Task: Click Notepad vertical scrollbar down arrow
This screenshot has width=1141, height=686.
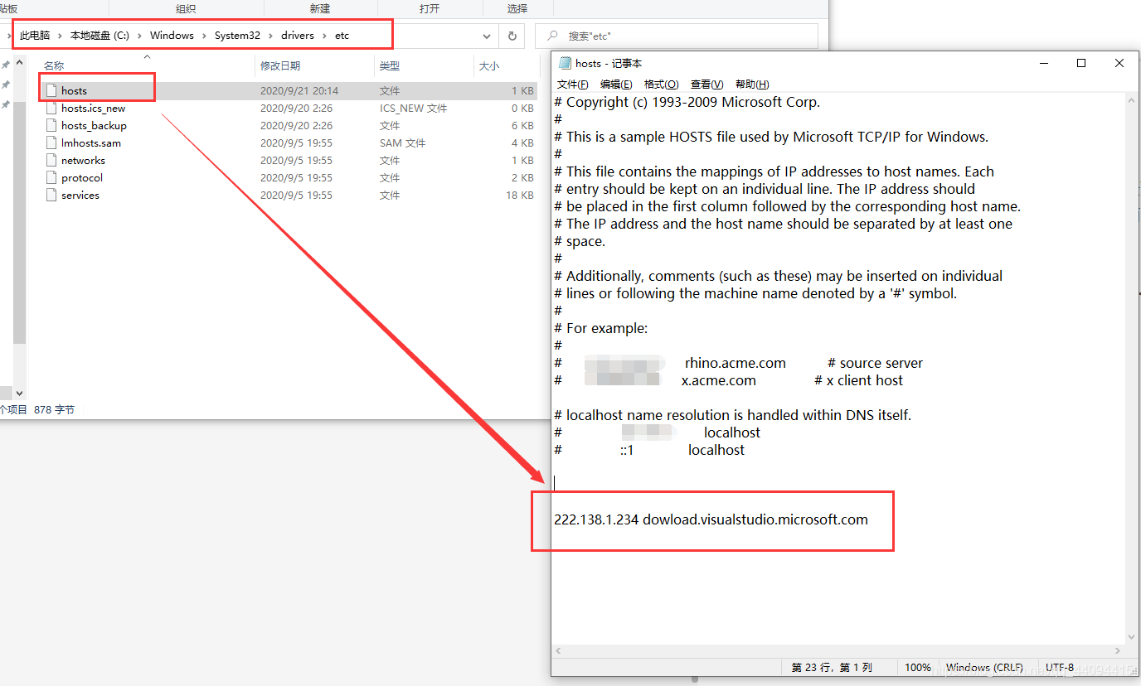Action: (x=1132, y=637)
